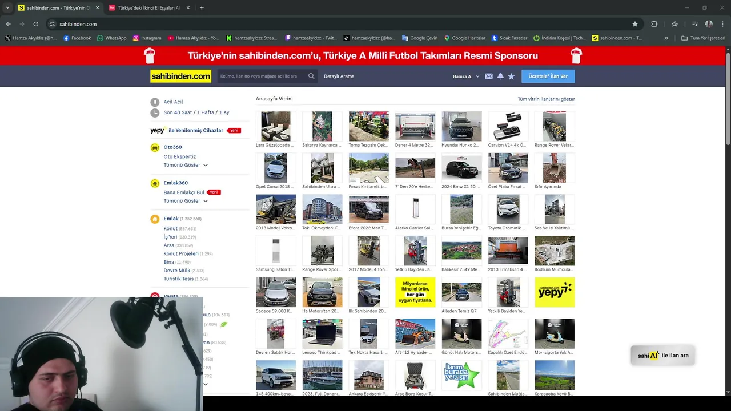Image resolution: width=731 pixels, height=411 pixels.
Task: Open the Konut category link
Action: (171, 228)
